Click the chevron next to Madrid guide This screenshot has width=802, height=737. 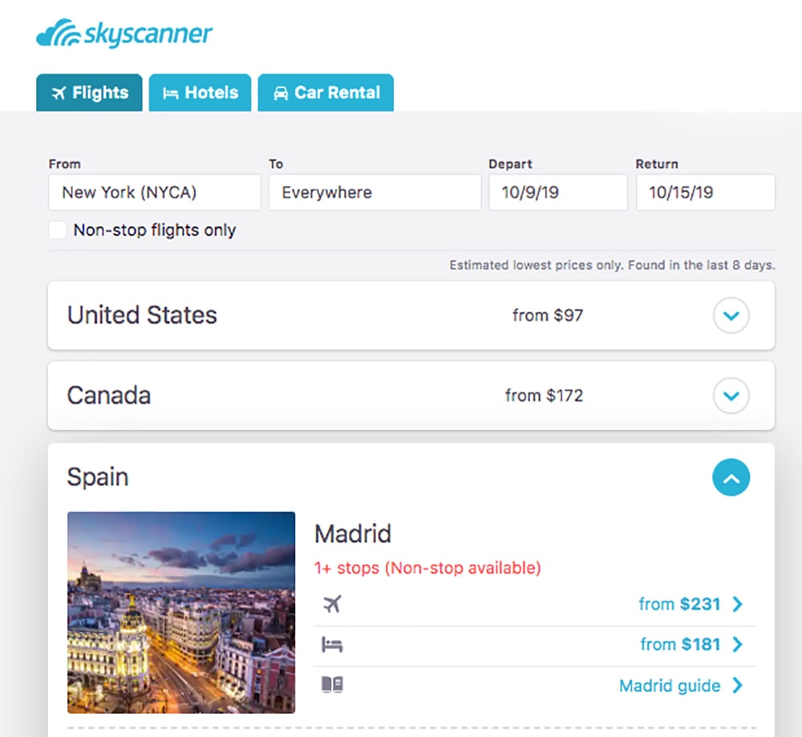738,686
